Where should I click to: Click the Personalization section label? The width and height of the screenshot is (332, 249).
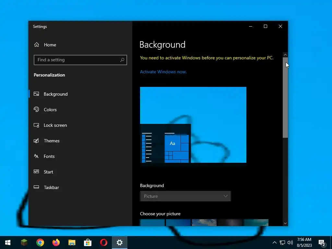pyautogui.click(x=49, y=75)
